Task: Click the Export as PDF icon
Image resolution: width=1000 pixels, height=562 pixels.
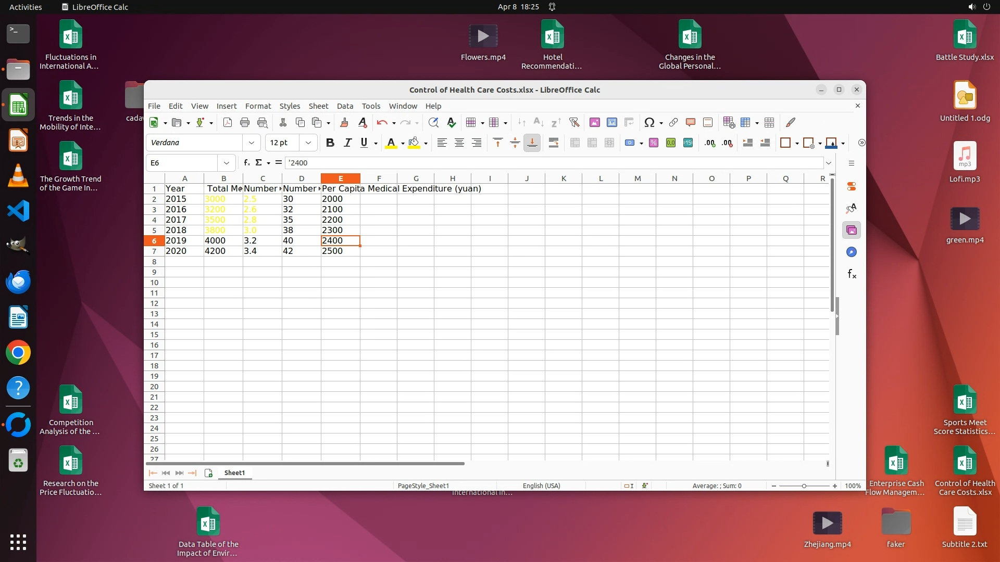Action: 228,122
